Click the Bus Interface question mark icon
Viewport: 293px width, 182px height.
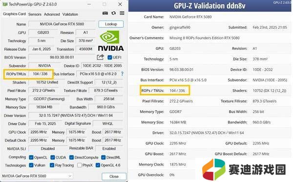[x=122, y=74]
